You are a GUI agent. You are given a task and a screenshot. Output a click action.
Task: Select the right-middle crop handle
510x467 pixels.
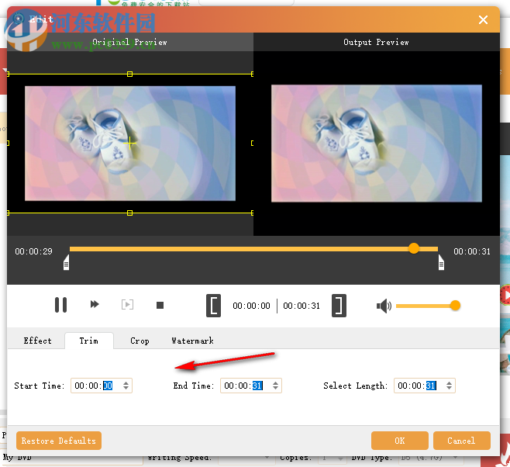click(x=252, y=144)
